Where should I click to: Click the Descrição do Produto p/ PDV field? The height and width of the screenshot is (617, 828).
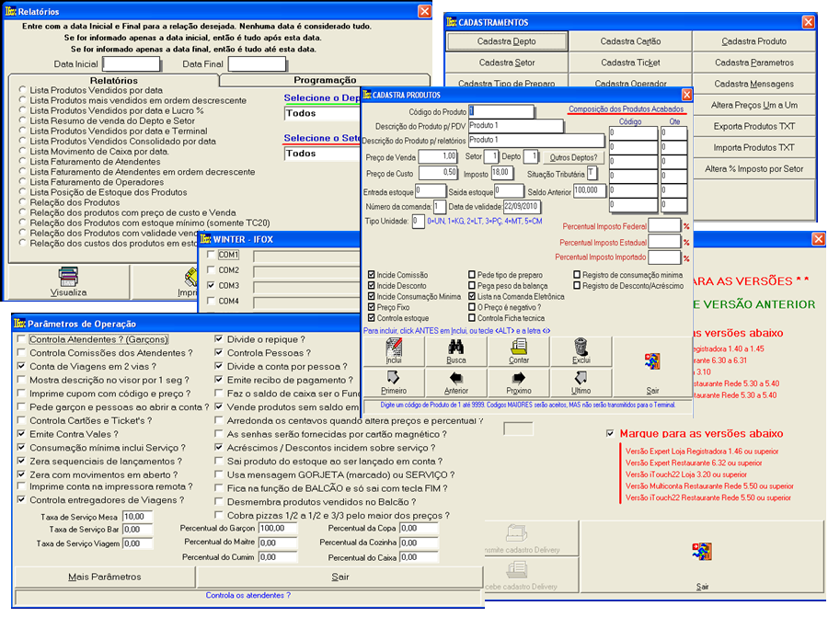coord(515,126)
